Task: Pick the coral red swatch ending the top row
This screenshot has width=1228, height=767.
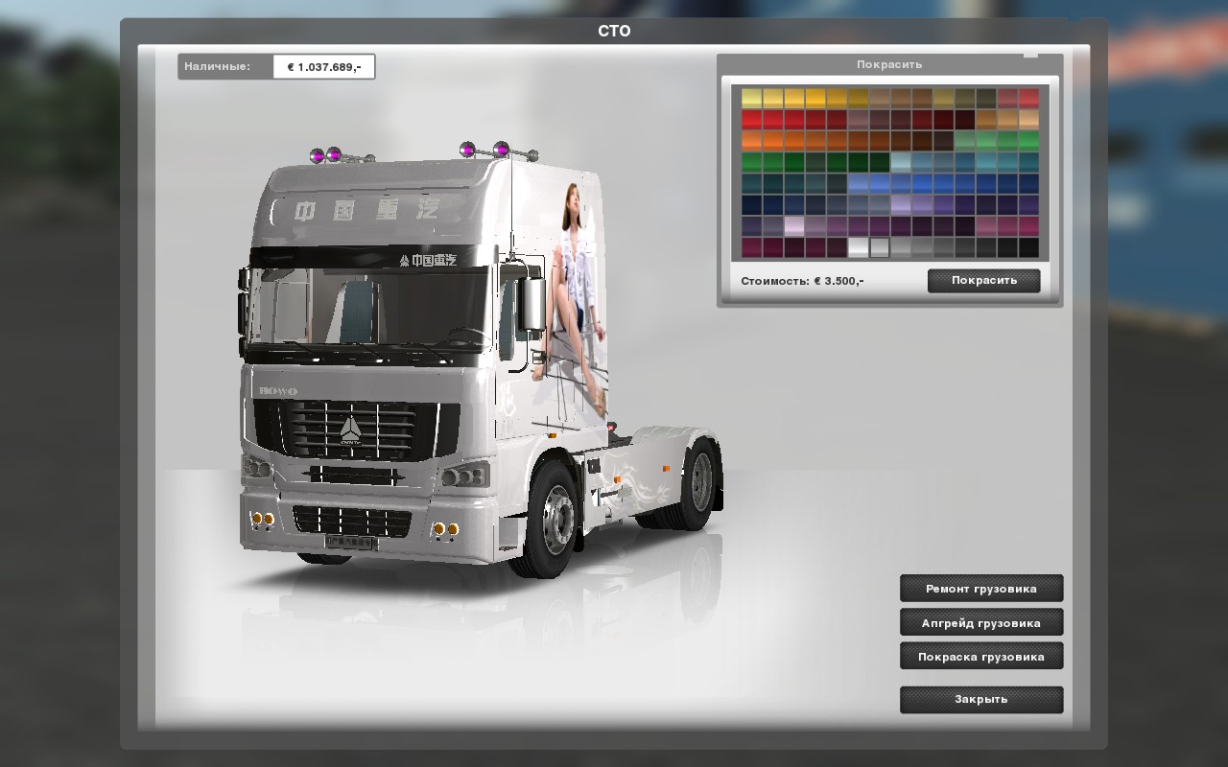Action: pos(1028,98)
